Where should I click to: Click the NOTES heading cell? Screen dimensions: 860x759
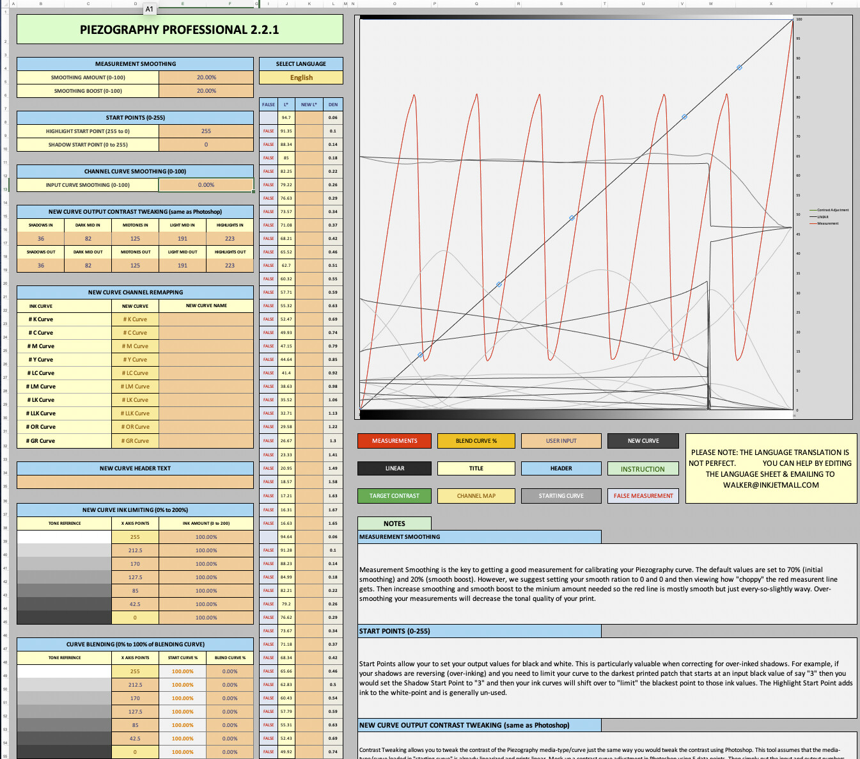[x=395, y=523]
